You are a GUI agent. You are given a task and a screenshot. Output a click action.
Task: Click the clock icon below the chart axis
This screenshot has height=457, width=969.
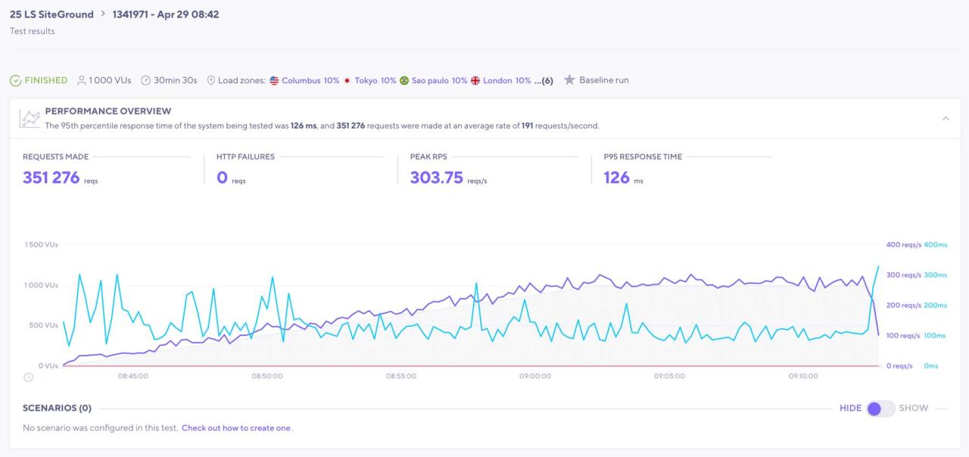point(28,377)
